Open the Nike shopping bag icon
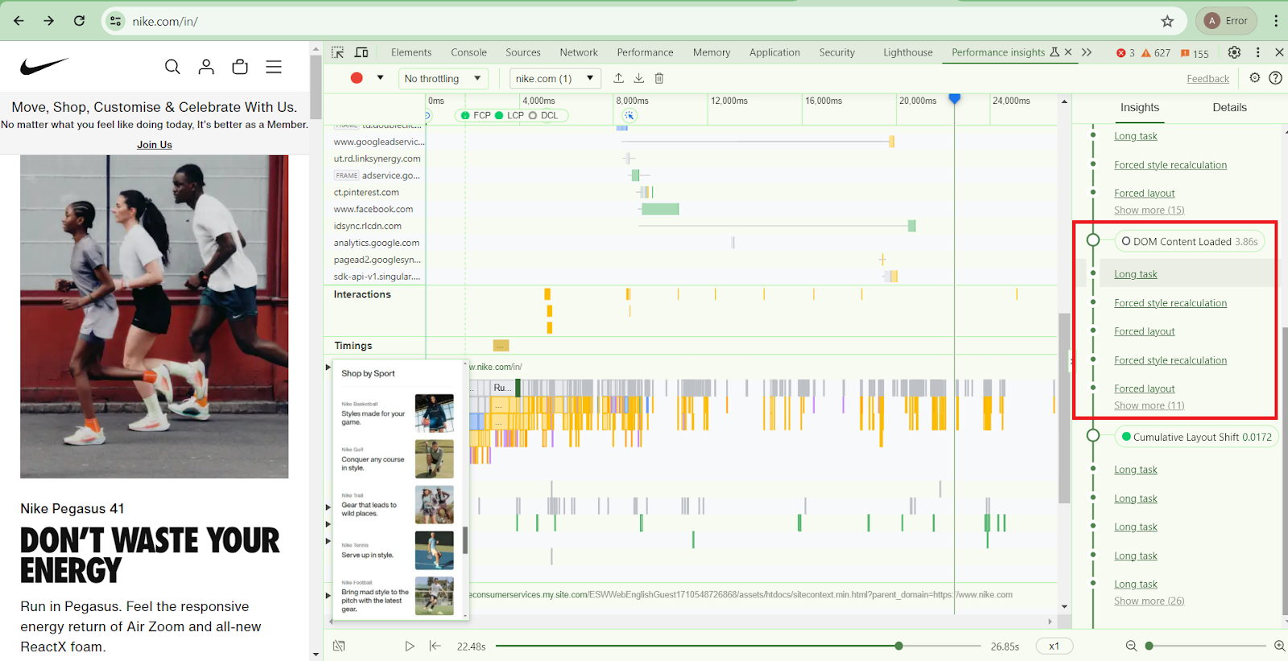This screenshot has width=1288, height=661. pyautogui.click(x=240, y=67)
